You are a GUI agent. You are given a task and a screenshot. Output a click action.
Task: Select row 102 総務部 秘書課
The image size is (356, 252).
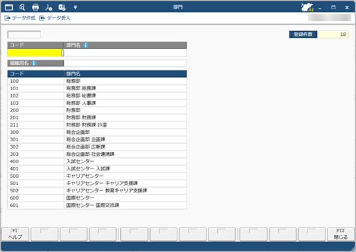click(97, 95)
